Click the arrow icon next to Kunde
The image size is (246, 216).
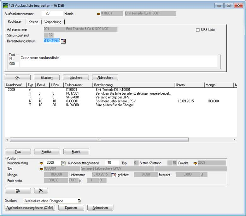pyautogui.click(x=98, y=14)
